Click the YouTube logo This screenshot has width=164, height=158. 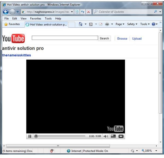(14, 39)
